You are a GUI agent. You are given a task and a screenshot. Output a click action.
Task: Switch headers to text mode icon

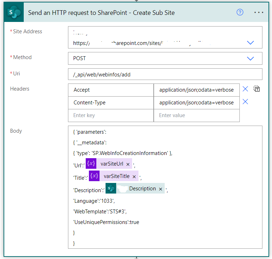(256, 89)
